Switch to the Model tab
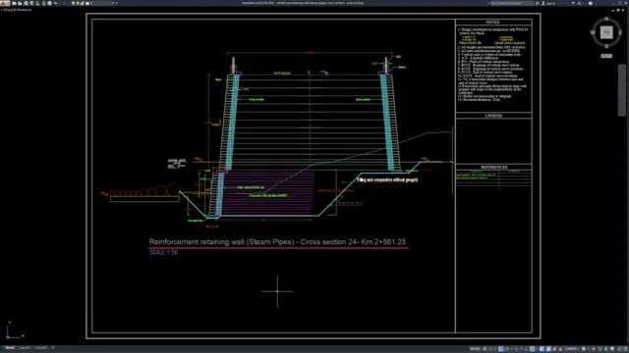 10,348
